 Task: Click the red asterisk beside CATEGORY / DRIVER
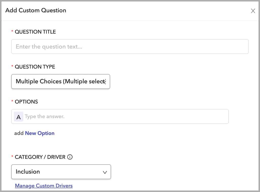click(12, 157)
